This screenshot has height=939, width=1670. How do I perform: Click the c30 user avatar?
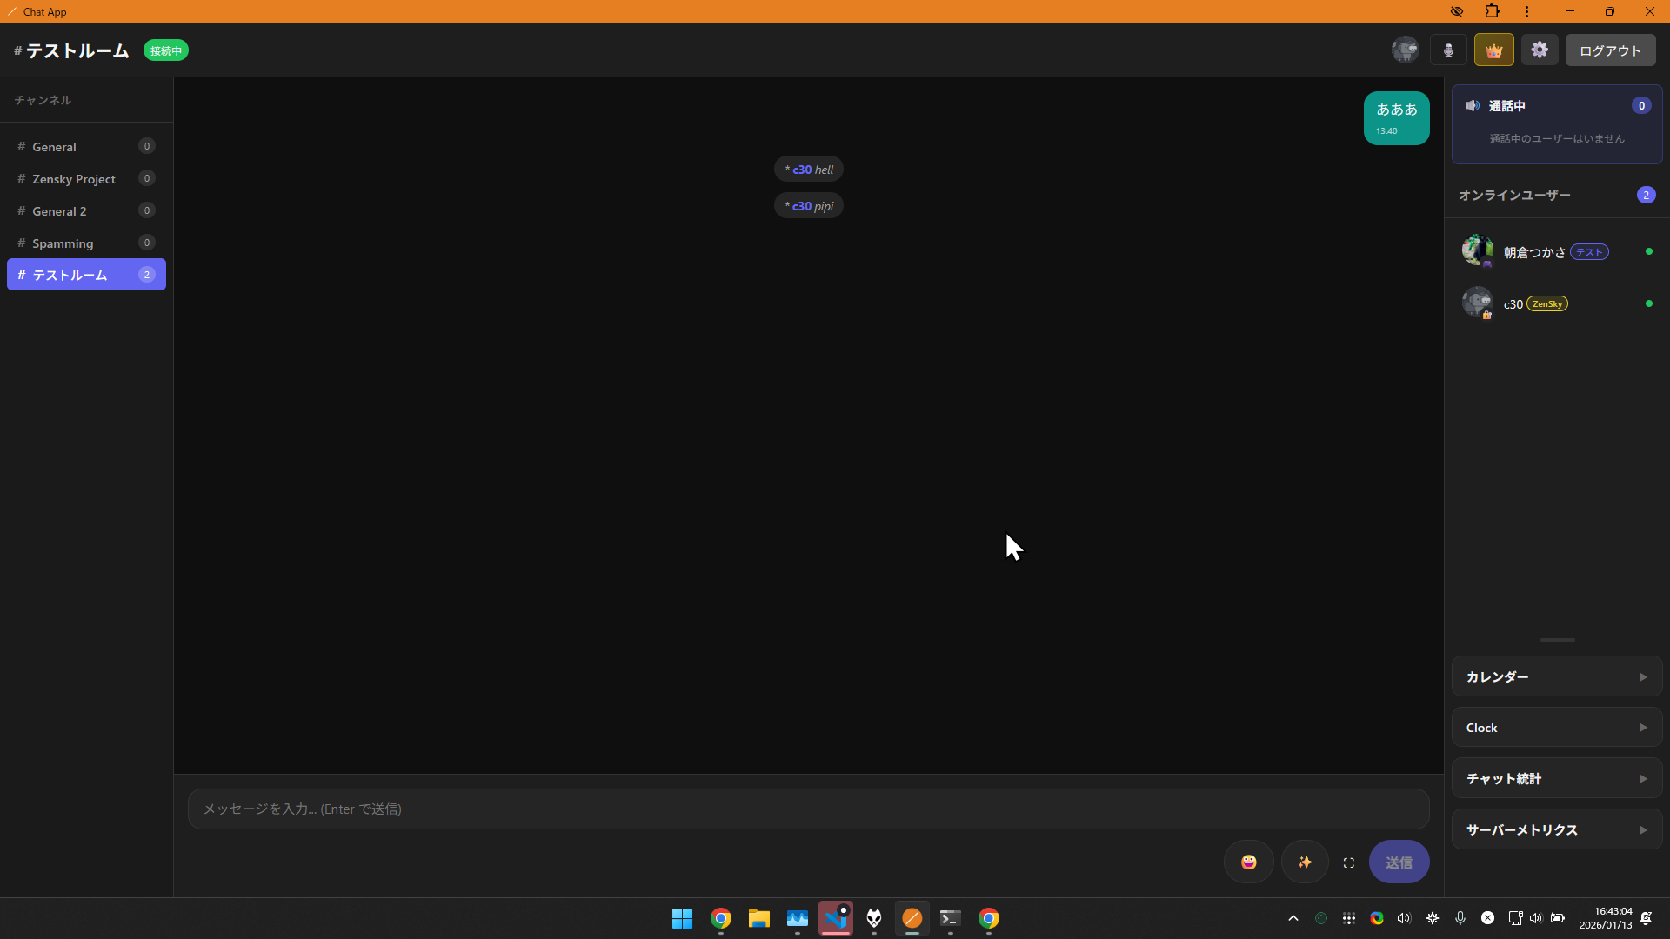point(1477,303)
